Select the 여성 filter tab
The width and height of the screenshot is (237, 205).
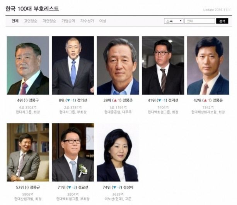click(x=102, y=21)
